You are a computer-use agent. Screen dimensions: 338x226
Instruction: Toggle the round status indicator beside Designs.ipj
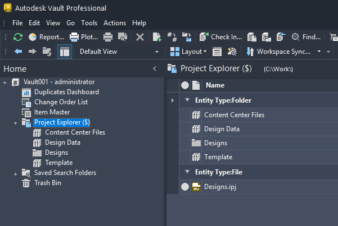tap(185, 187)
